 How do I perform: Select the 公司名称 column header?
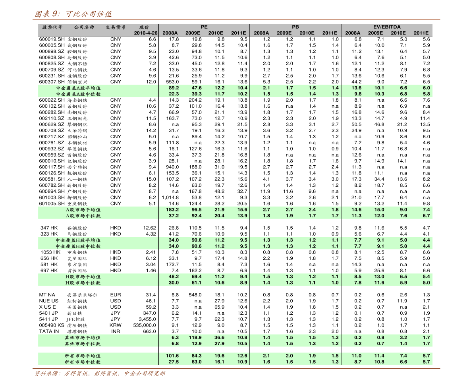pyautogui.click(x=84, y=27)
